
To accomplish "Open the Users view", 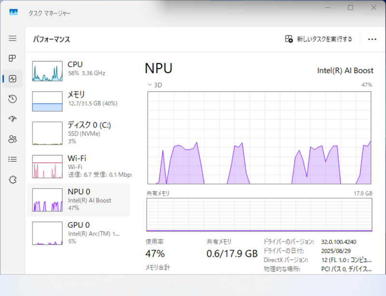I will (13, 139).
